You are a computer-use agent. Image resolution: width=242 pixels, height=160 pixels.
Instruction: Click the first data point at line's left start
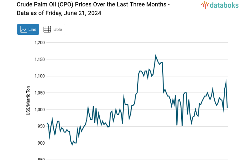[47, 123]
